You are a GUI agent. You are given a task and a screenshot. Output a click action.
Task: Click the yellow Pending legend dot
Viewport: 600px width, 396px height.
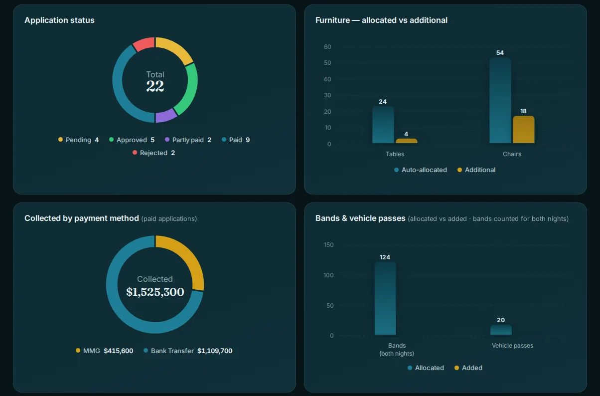[61, 140]
